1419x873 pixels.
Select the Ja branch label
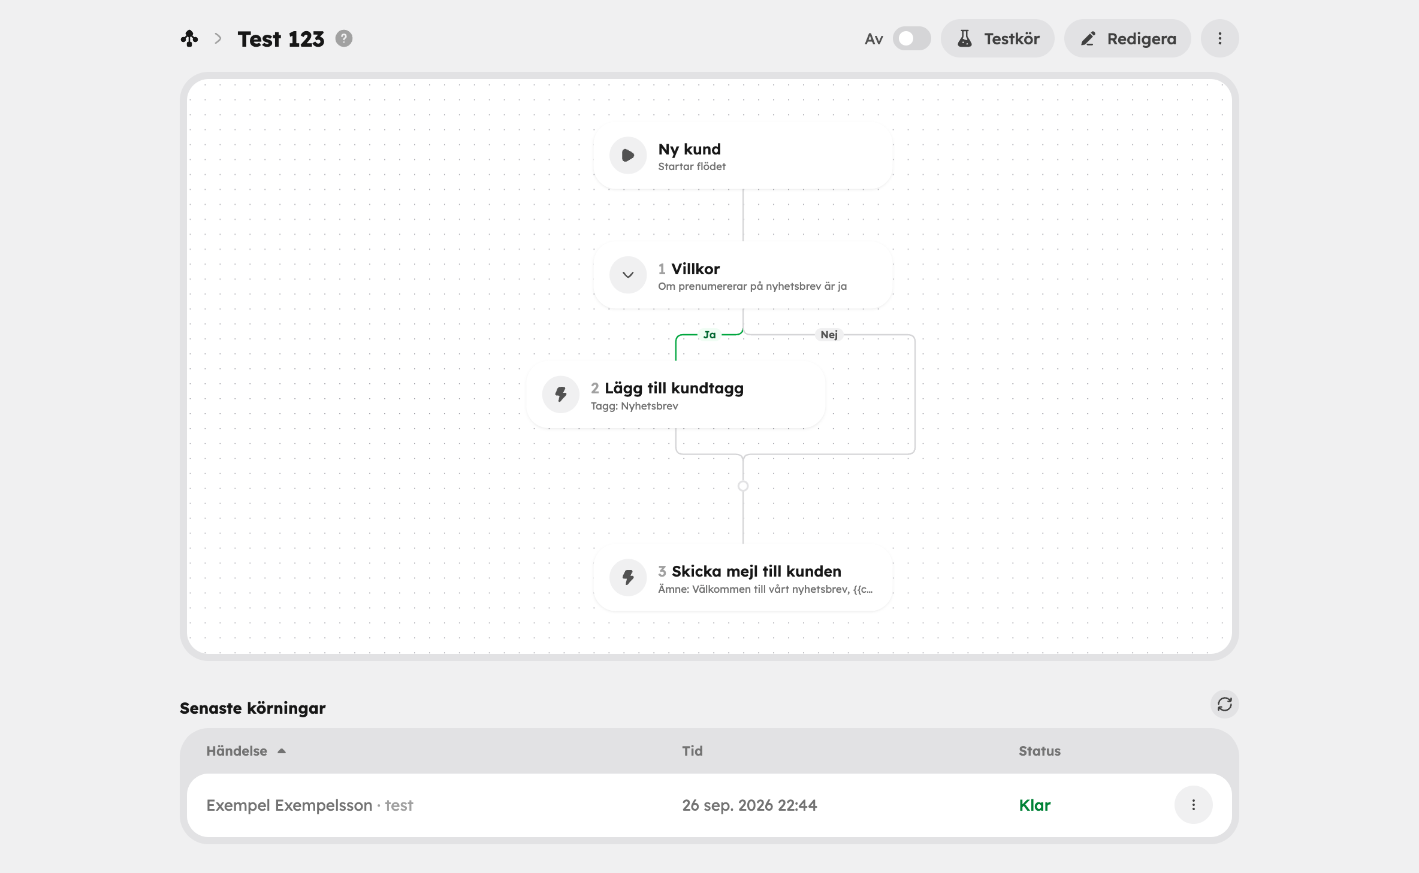709,335
